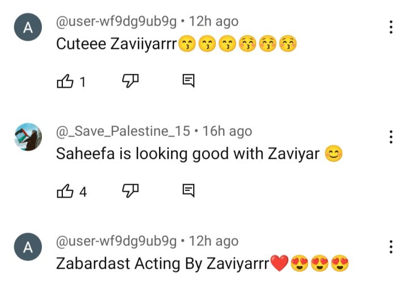Dislike the "Saheefa is looking good" comment
This screenshot has height=285, width=419.
[x=130, y=191]
